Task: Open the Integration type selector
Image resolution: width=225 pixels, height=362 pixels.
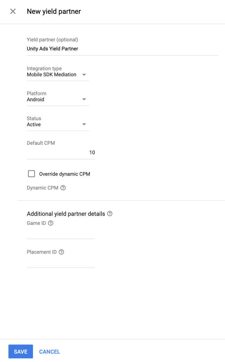Action: pos(58,74)
